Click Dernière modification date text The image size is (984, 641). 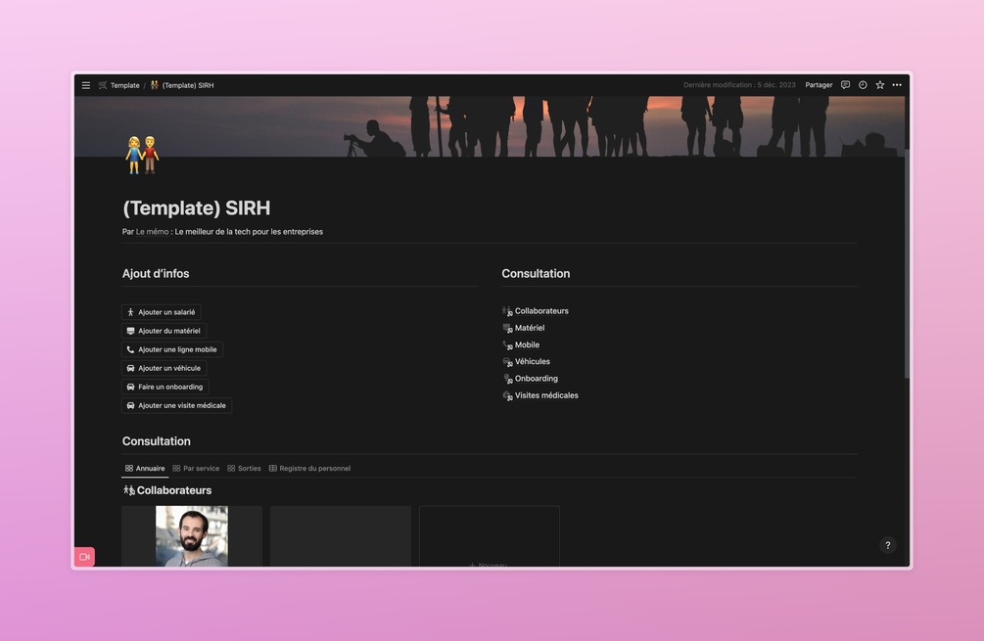click(x=739, y=85)
